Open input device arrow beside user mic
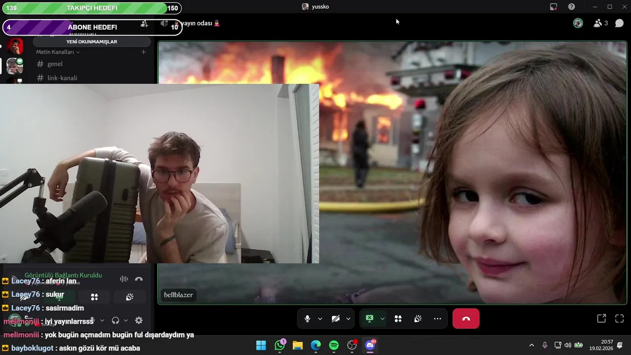The image size is (631, 355). pos(102,320)
